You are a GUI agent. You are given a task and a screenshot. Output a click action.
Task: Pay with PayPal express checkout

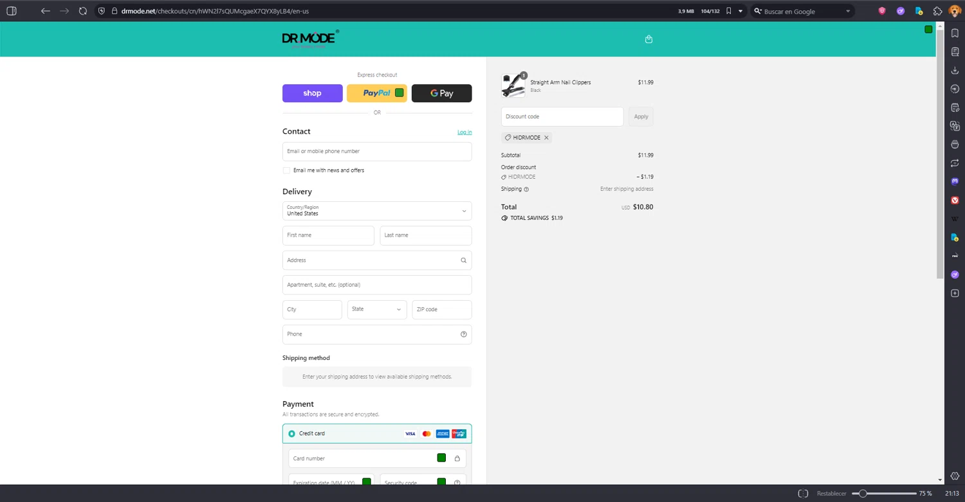(x=377, y=93)
